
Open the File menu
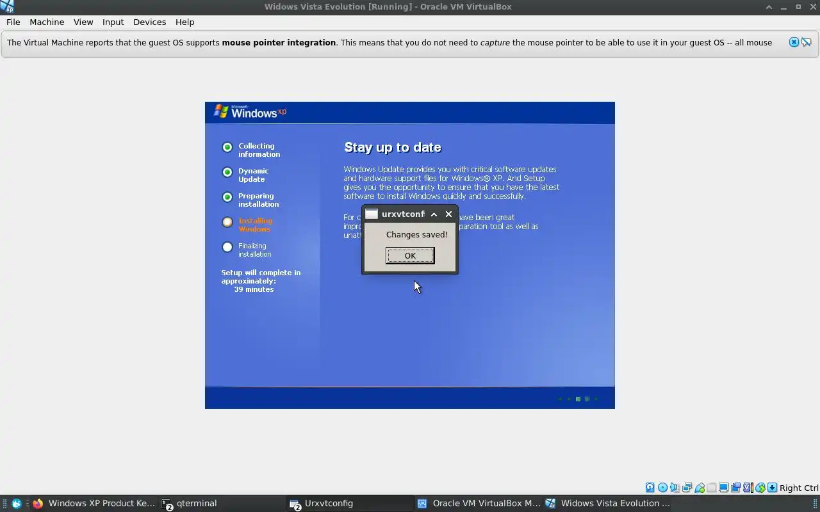(x=13, y=22)
